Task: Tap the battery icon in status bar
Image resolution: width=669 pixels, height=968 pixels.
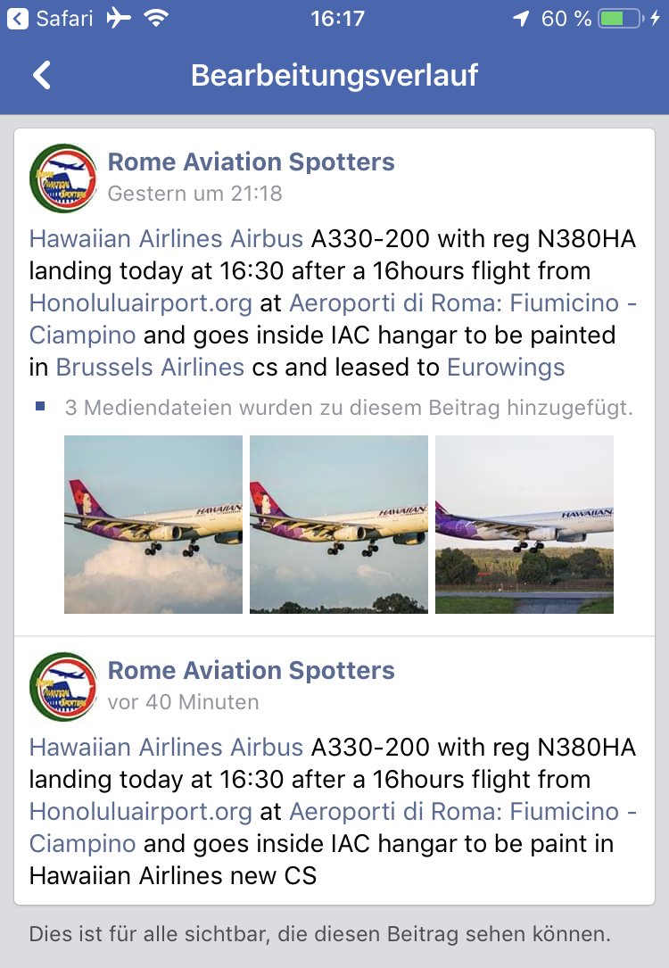Action: tap(621, 19)
